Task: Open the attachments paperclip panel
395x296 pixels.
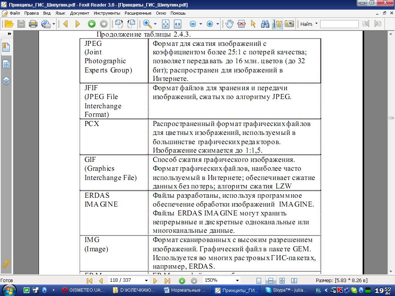Action: tap(6, 264)
